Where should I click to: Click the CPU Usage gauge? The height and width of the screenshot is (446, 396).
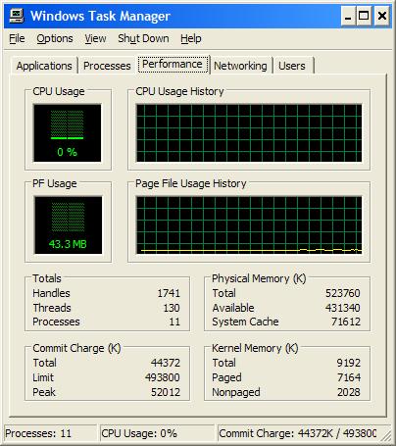pyautogui.click(x=67, y=132)
